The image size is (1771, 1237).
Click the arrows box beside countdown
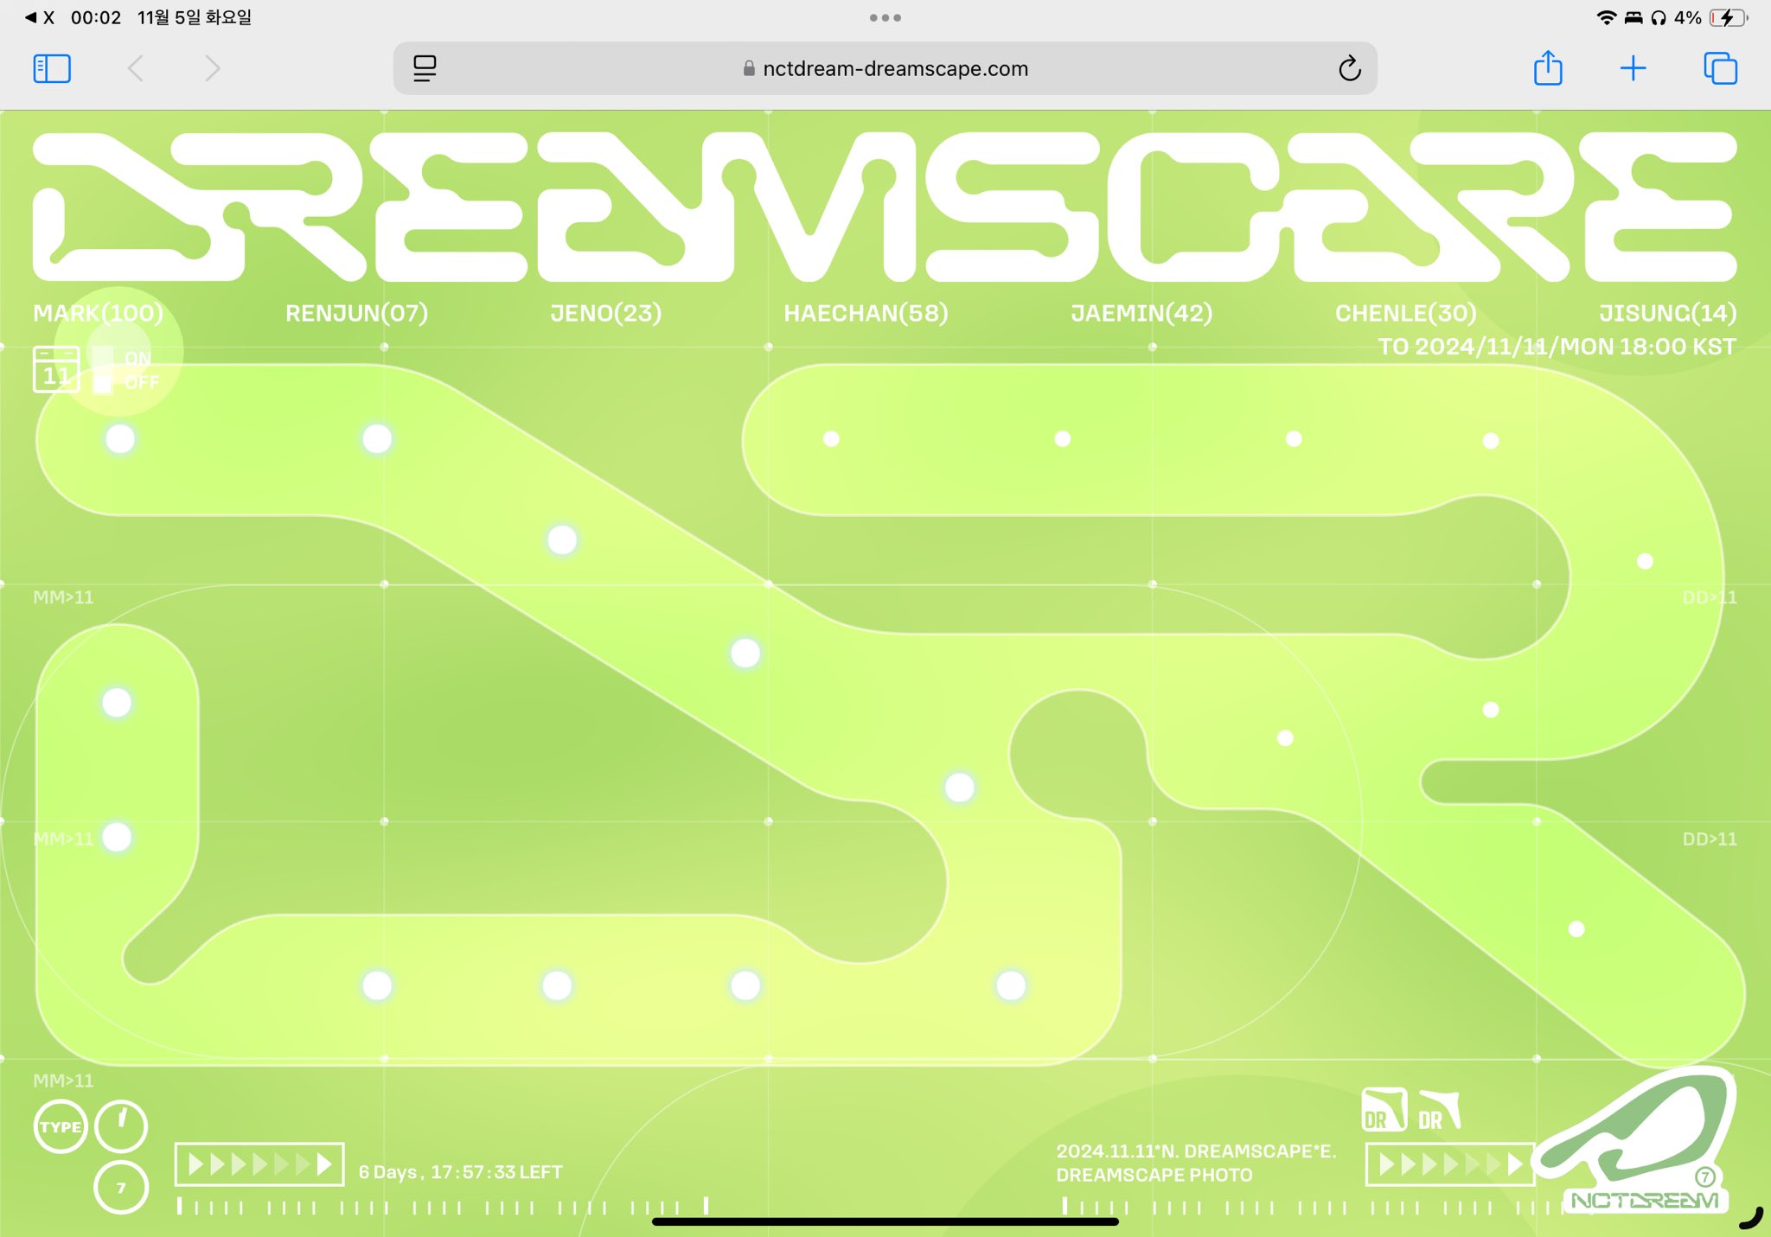259,1164
